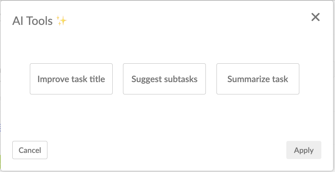Get a task summary with Summarize task
335x172 pixels.
tap(258, 79)
